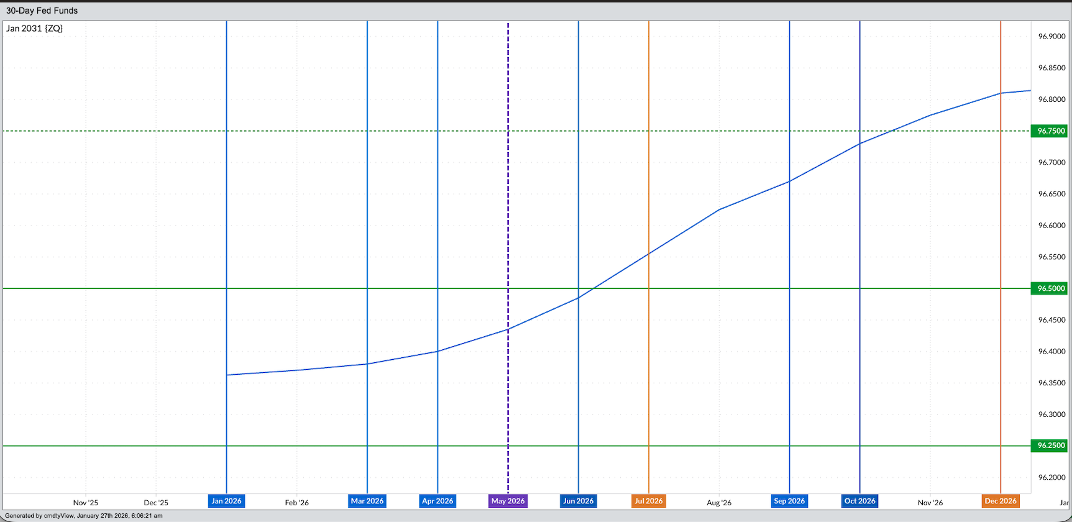Select the purple May 2026 marker label
Image resolution: width=1072 pixels, height=522 pixels.
click(508, 501)
